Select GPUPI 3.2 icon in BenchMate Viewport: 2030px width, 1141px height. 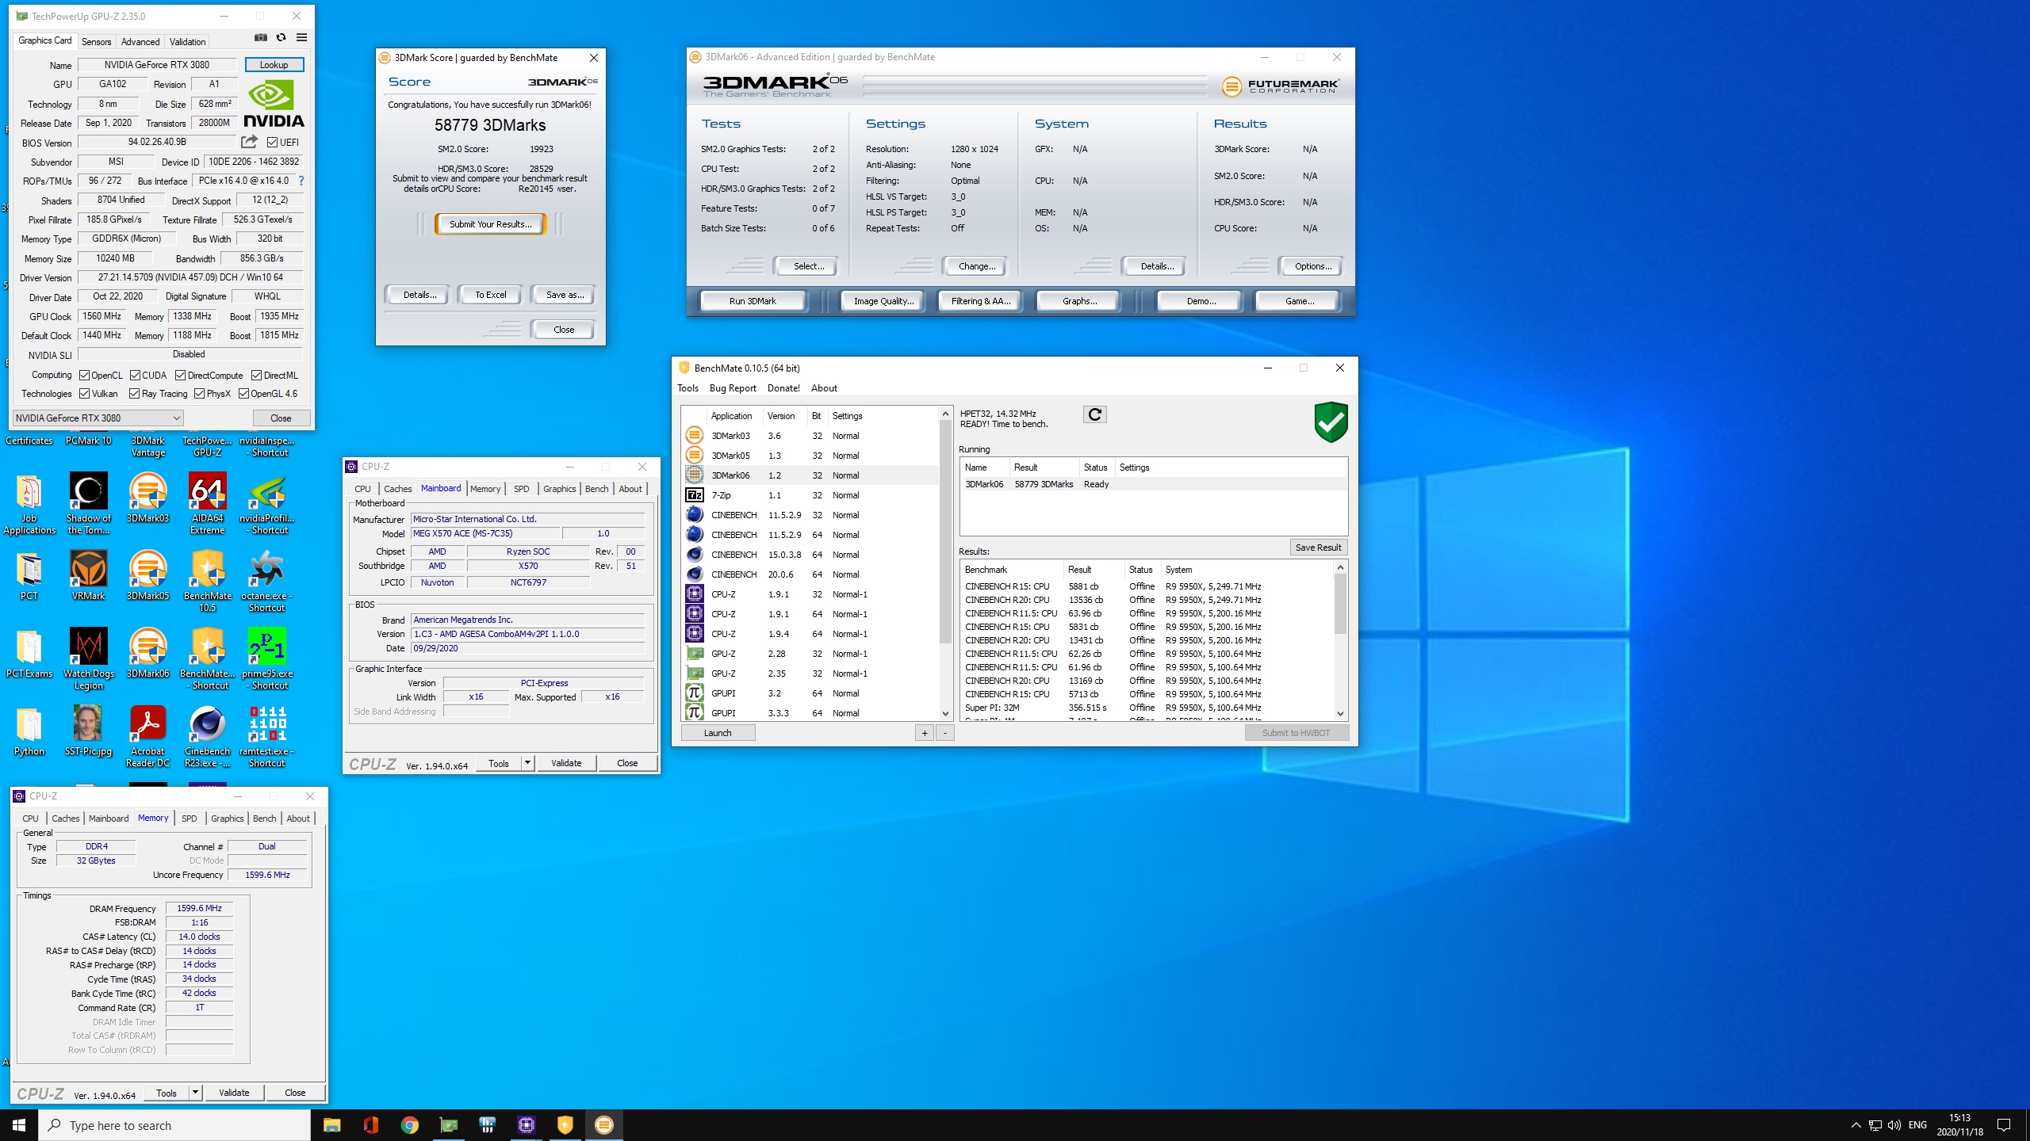(694, 693)
